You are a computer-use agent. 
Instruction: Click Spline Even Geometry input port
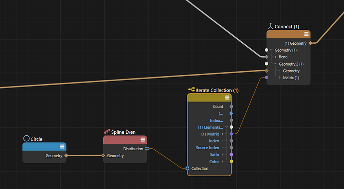103,156
